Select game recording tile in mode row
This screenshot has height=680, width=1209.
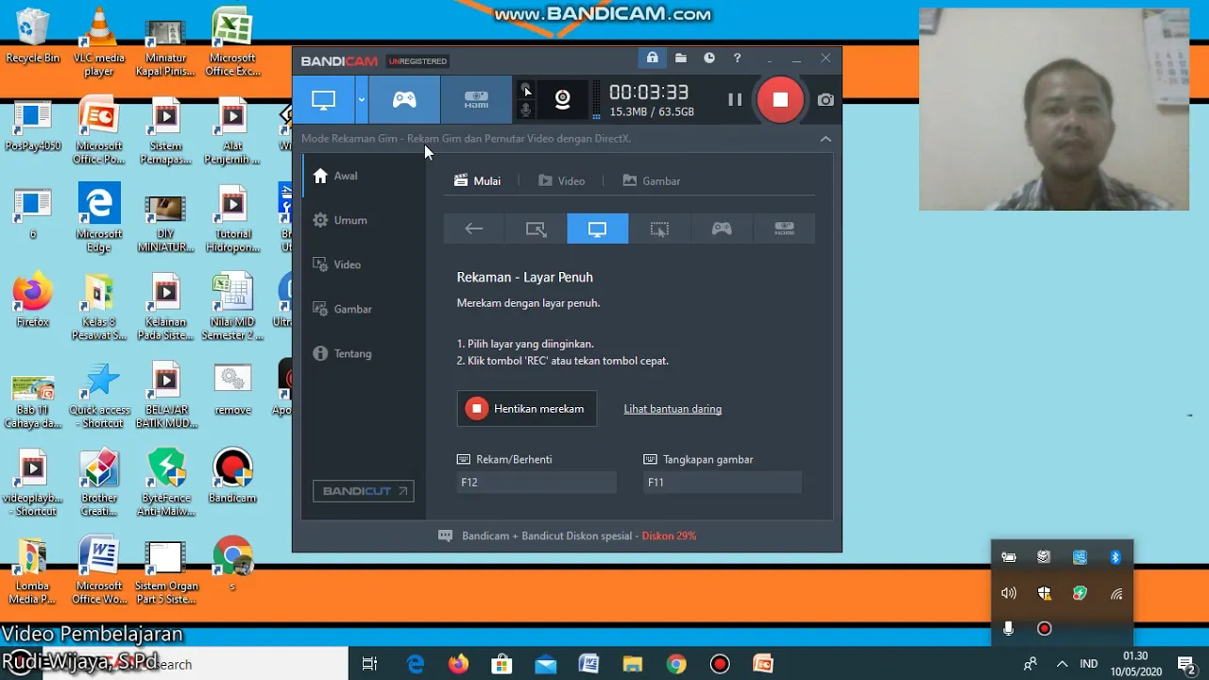click(x=722, y=229)
